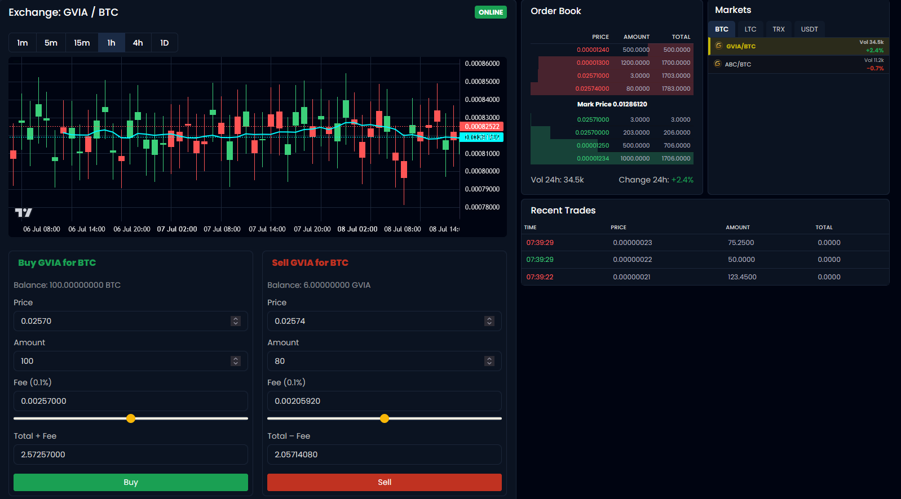Set chart interval to 1D
Image resolution: width=901 pixels, height=499 pixels.
(x=165, y=43)
